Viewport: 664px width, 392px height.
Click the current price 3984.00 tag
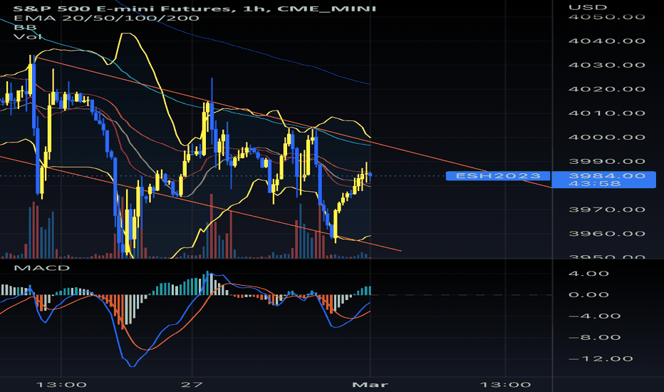point(607,175)
